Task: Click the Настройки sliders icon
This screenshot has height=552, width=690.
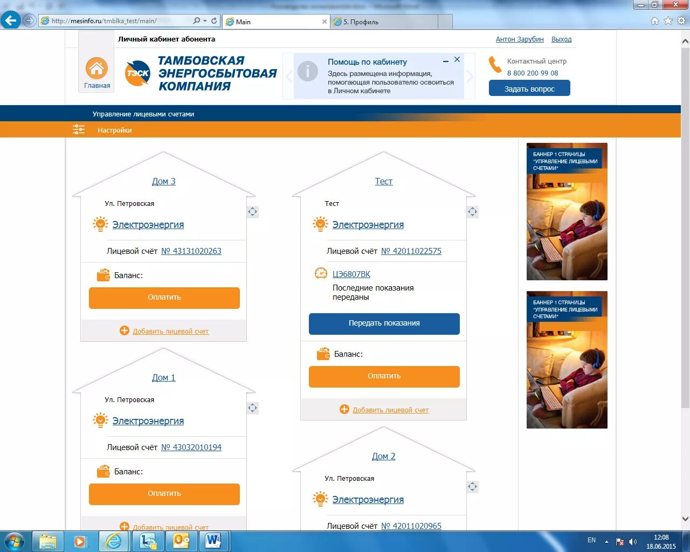Action: 79,129
